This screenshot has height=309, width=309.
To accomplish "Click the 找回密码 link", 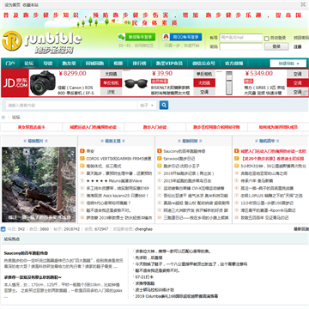I will 301,38.
